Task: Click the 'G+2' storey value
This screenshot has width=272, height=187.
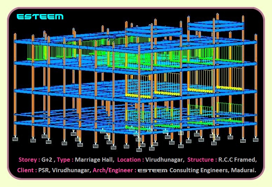Action: click(x=47, y=160)
